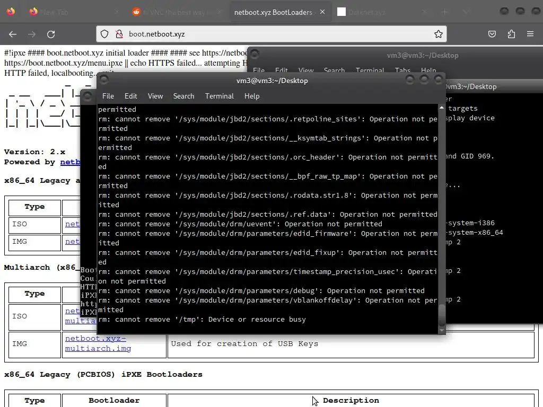543x407 pixels.
Task: Open the Extensions puzzle icon
Action: 511,34
